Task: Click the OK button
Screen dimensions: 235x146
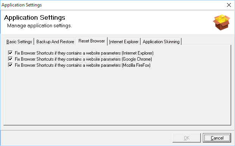Action: (x=186, y=138)
